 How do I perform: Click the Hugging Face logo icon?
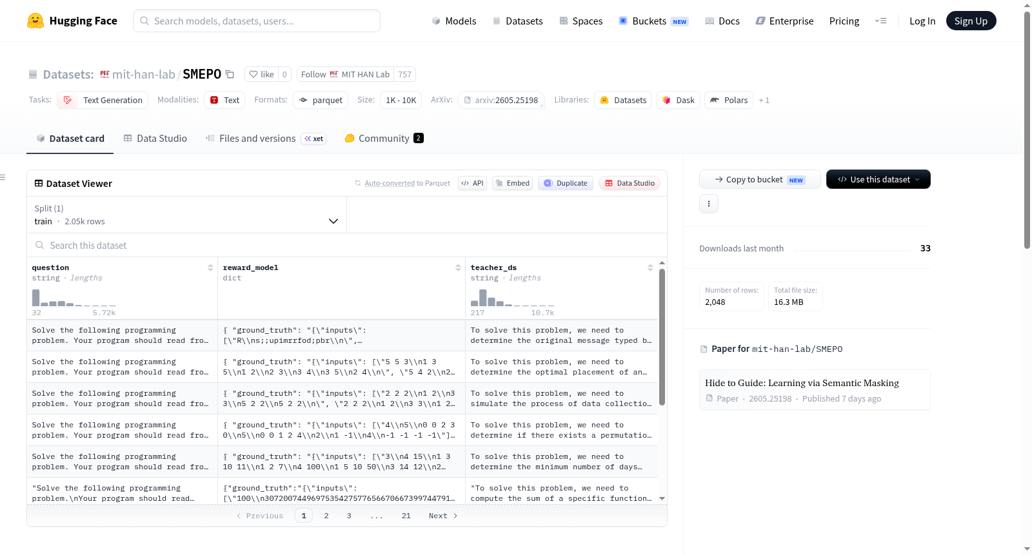(35, 21)
